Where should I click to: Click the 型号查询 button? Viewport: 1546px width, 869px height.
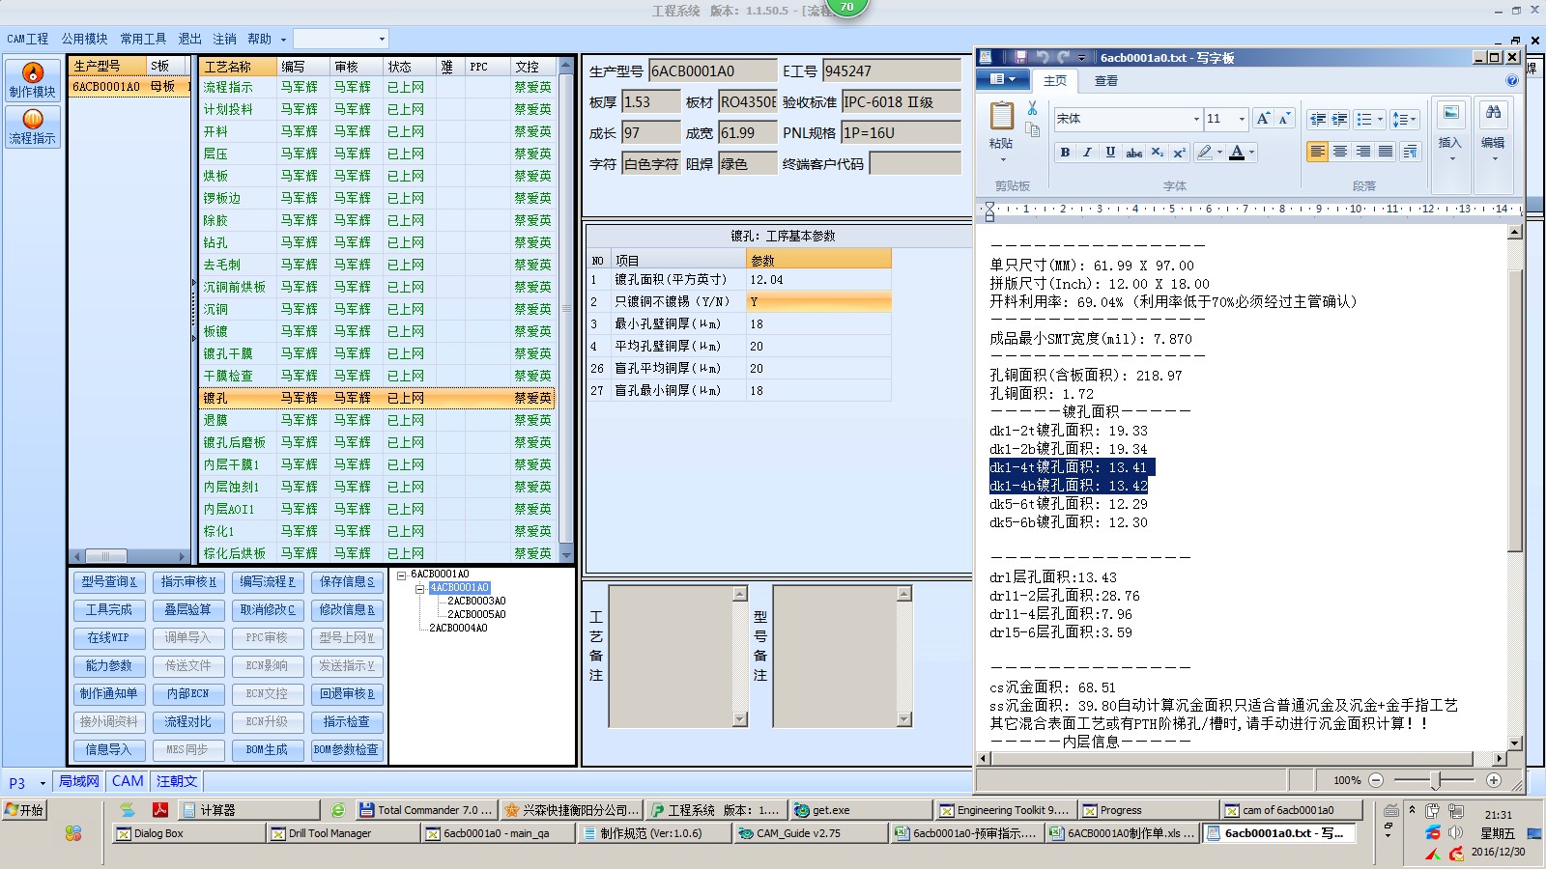[x=108, y=581]
